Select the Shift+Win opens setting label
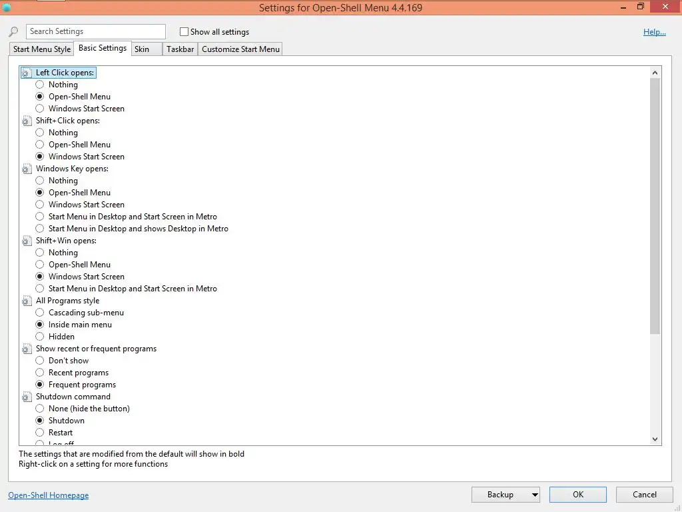This screenshot has width=682, height=512. tap(66, 240)
